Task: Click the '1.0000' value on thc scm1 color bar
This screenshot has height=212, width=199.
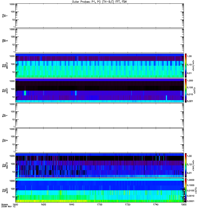Action: pos(191,180)
